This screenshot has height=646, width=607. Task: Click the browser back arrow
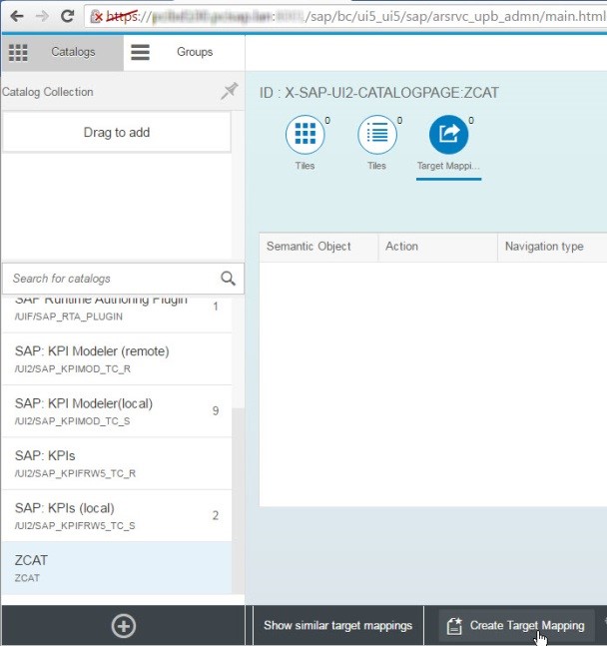point(16,17)
